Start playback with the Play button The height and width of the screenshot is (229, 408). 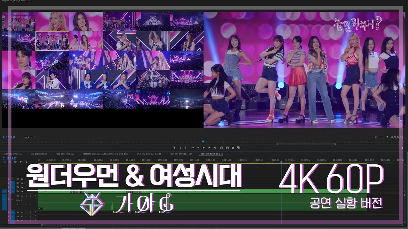(x=204, y=148)
